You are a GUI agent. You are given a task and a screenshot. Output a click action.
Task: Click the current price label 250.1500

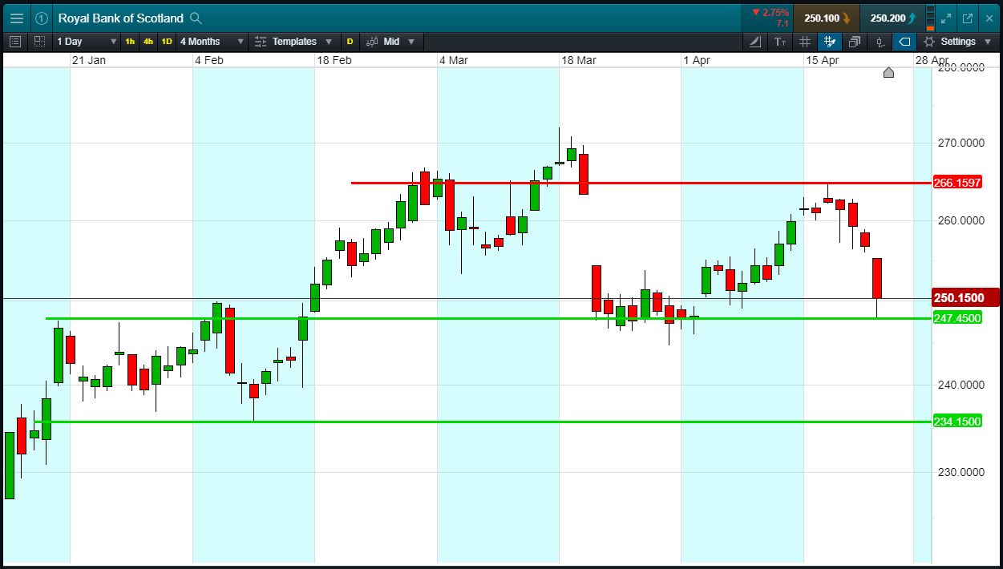(965, 298)
